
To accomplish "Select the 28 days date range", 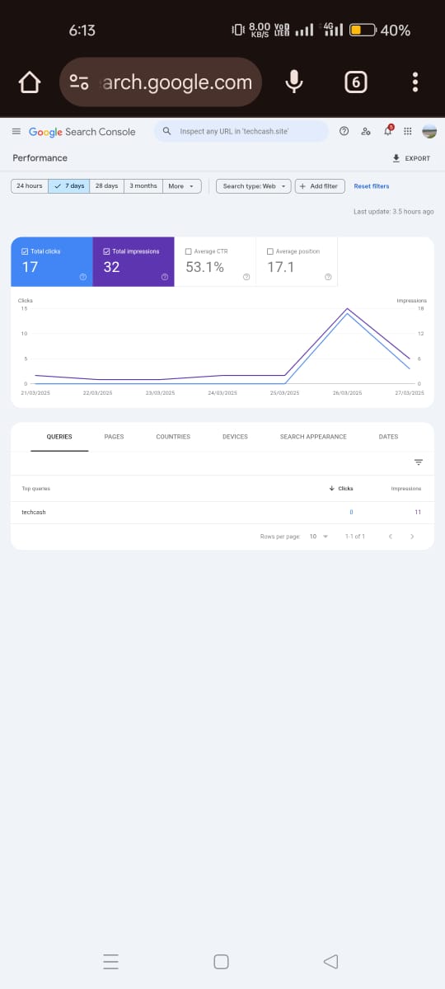I will tap(106, 186).
